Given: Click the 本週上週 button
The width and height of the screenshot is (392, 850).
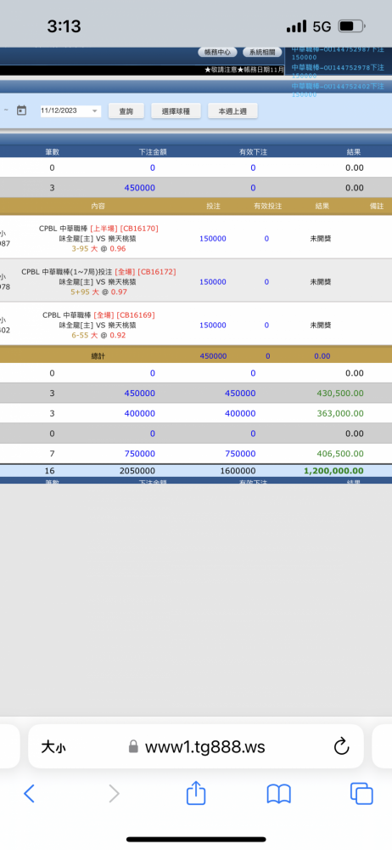Looking at the screenshot, I should click(x=232, y=111).
